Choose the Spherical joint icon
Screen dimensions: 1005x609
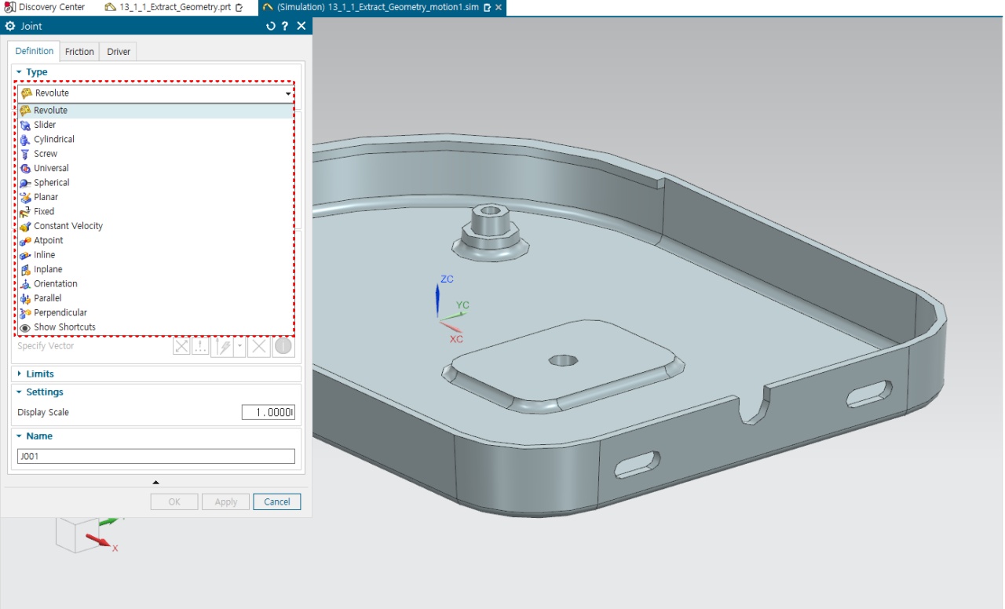pyautogui.click(x=25, y=183)
